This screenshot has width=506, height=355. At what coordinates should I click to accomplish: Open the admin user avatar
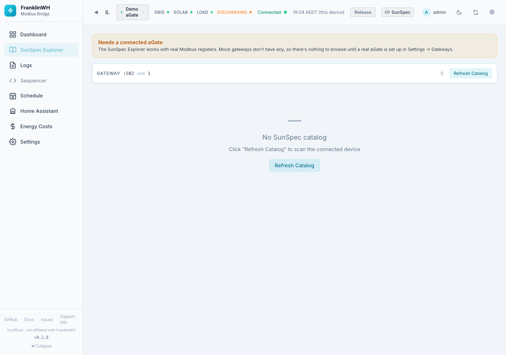point(426,12)
